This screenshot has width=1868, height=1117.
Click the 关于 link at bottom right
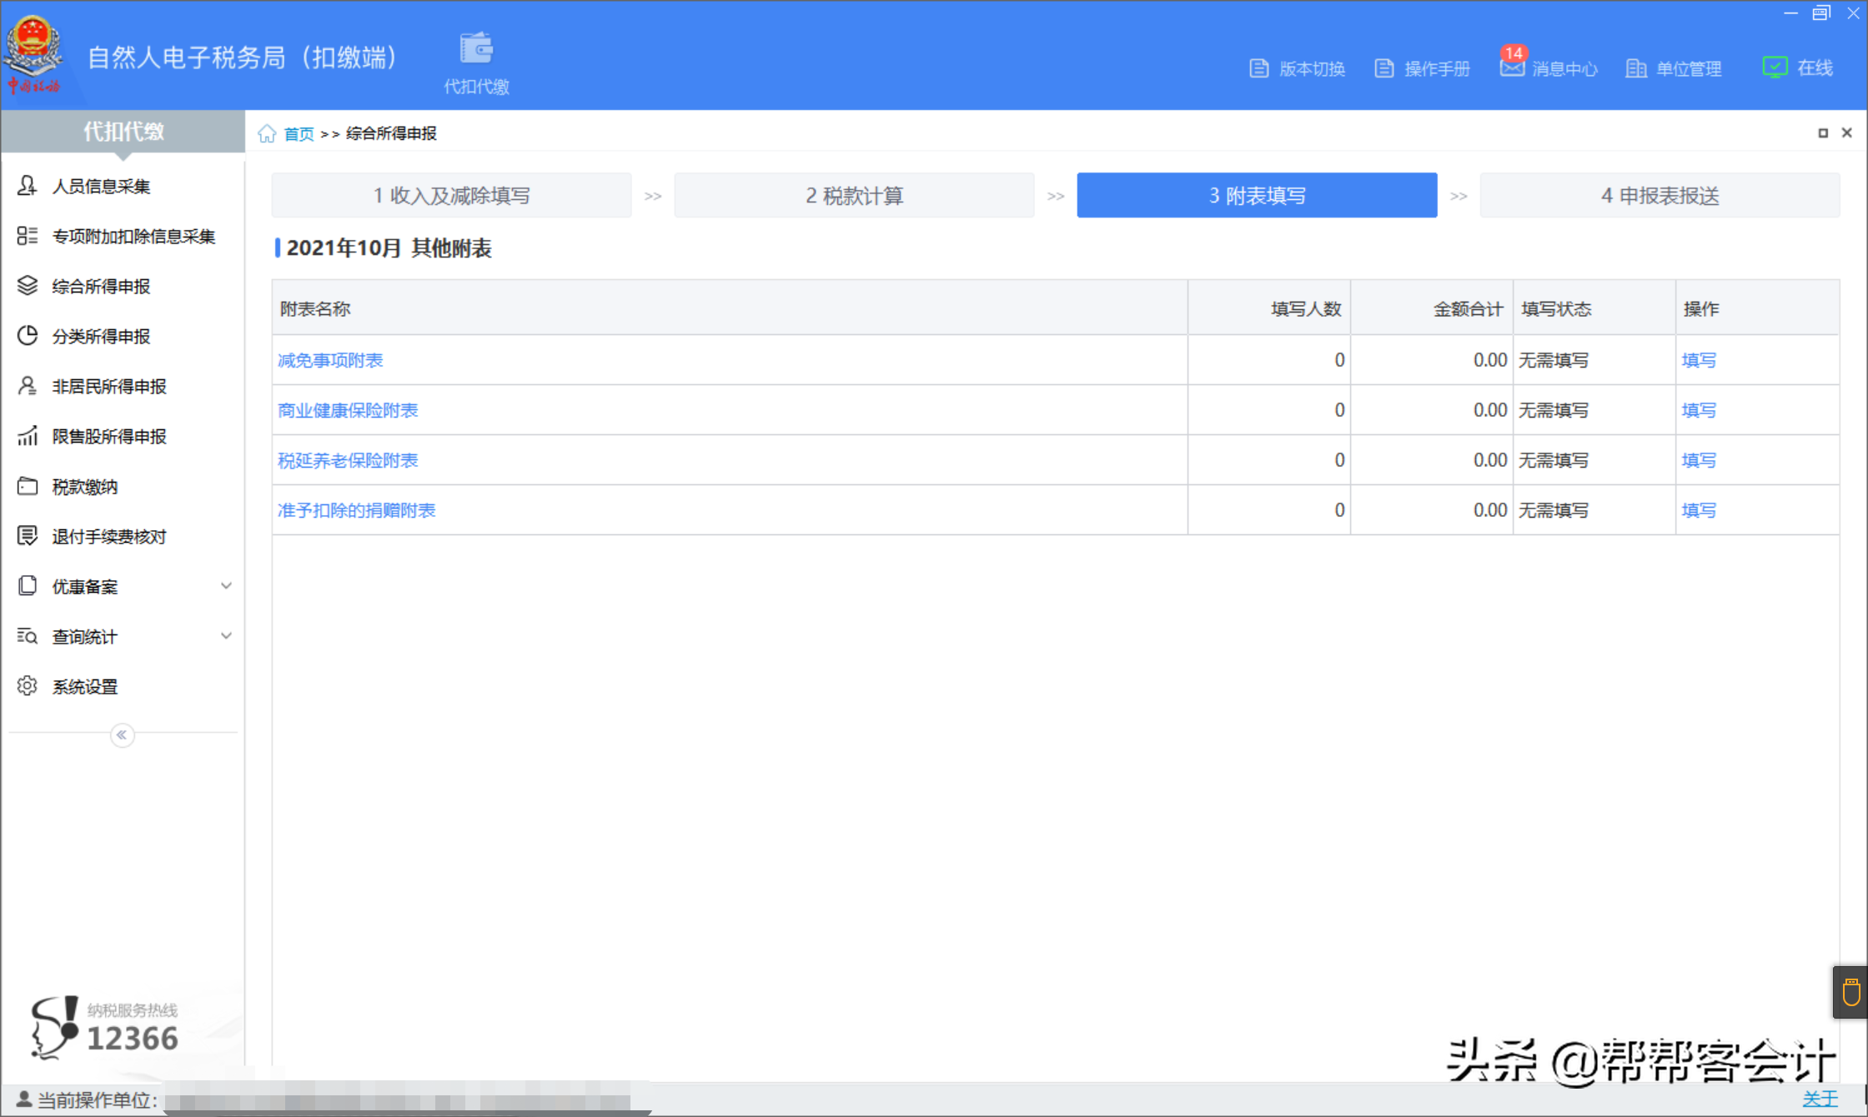coord(1819,1099)
